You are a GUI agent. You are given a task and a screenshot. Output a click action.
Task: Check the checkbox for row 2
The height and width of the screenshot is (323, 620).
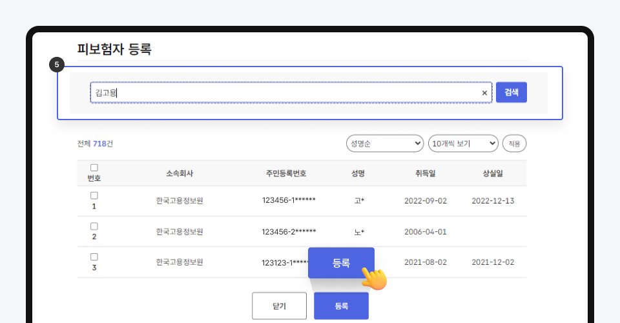[x=94, y=226]
